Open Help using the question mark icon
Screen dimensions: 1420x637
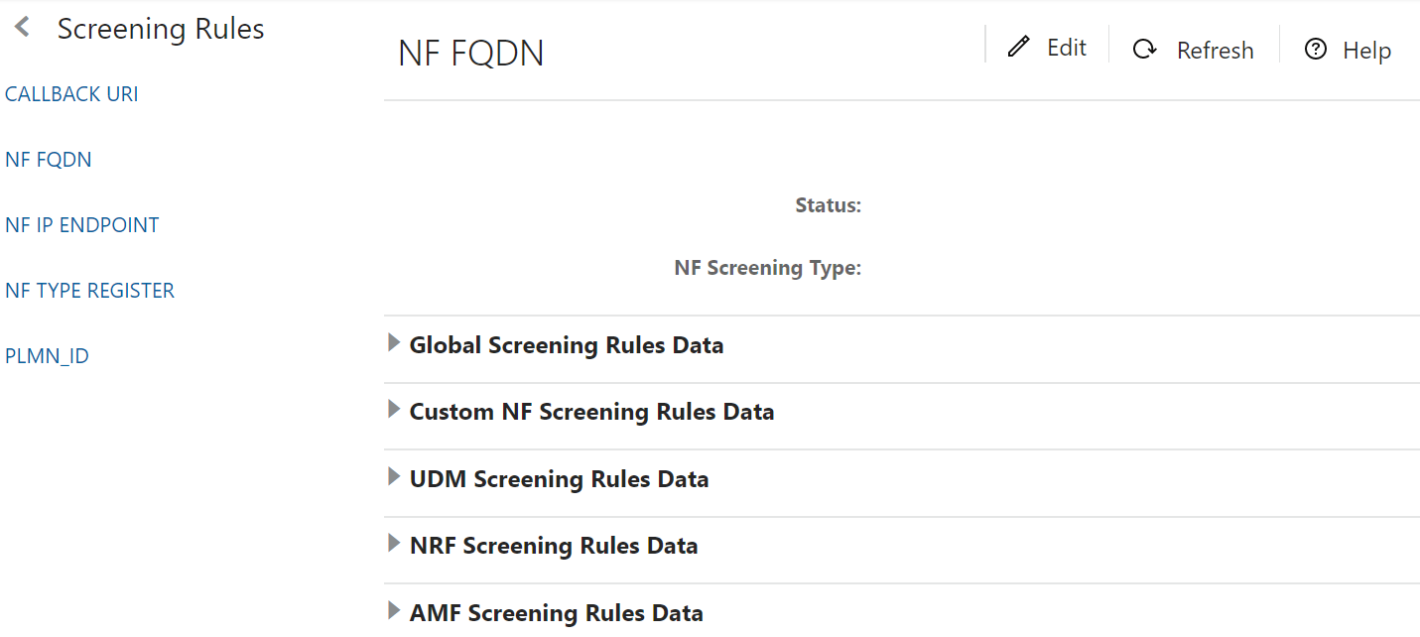1316,49
